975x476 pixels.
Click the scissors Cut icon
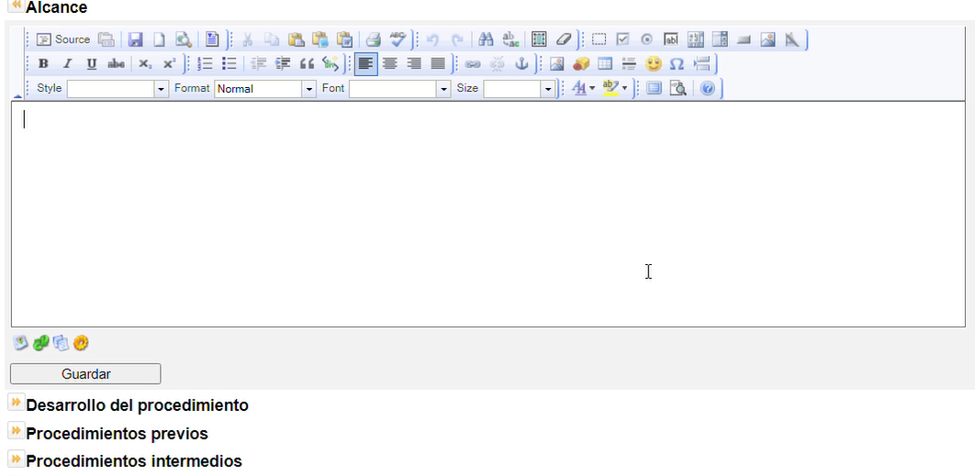pos(247,39)
